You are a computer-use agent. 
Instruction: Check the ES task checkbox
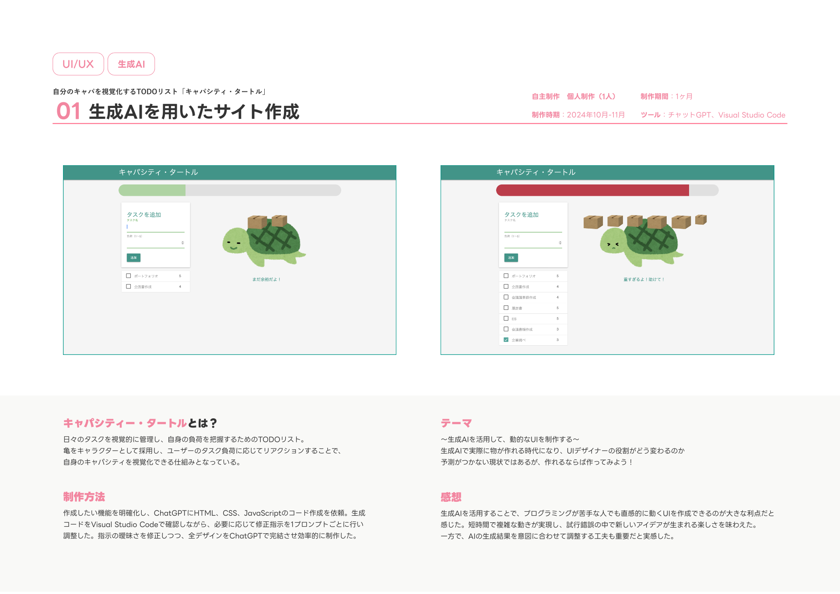(x=506, y=319)
